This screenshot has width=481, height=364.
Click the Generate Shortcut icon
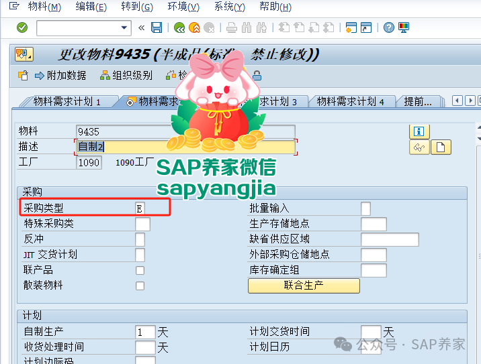click(x=366, y=28)
